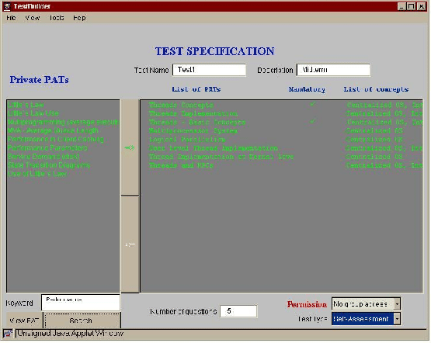Click the List of PATs column header
Viewport: 431px width, 343px height.
(196, 89)
